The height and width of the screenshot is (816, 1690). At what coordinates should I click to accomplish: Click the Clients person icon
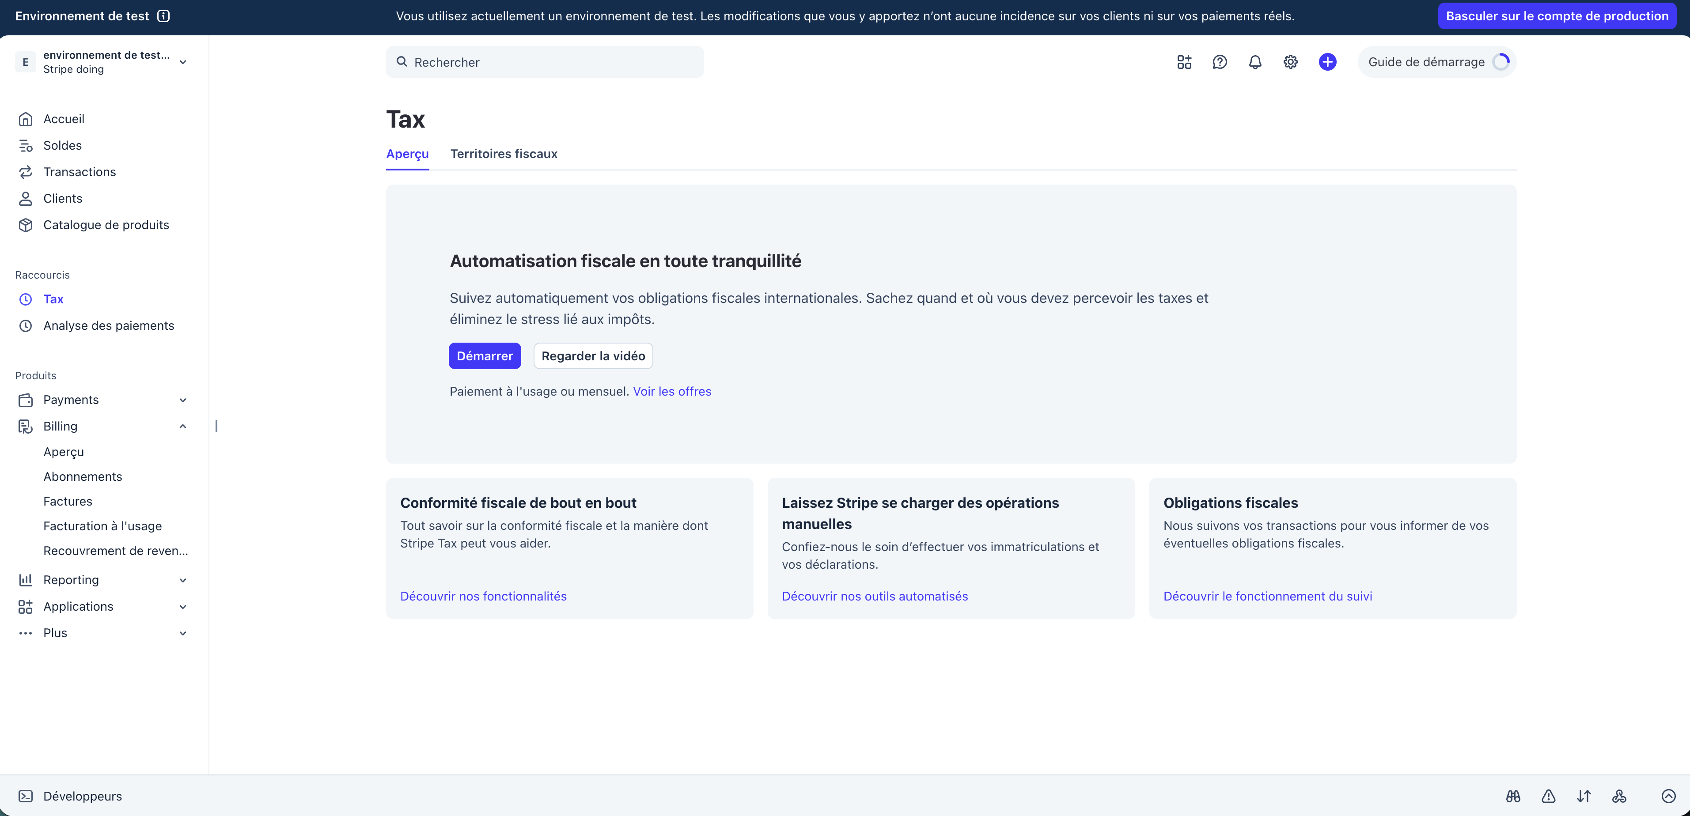[x=26, y=198]
